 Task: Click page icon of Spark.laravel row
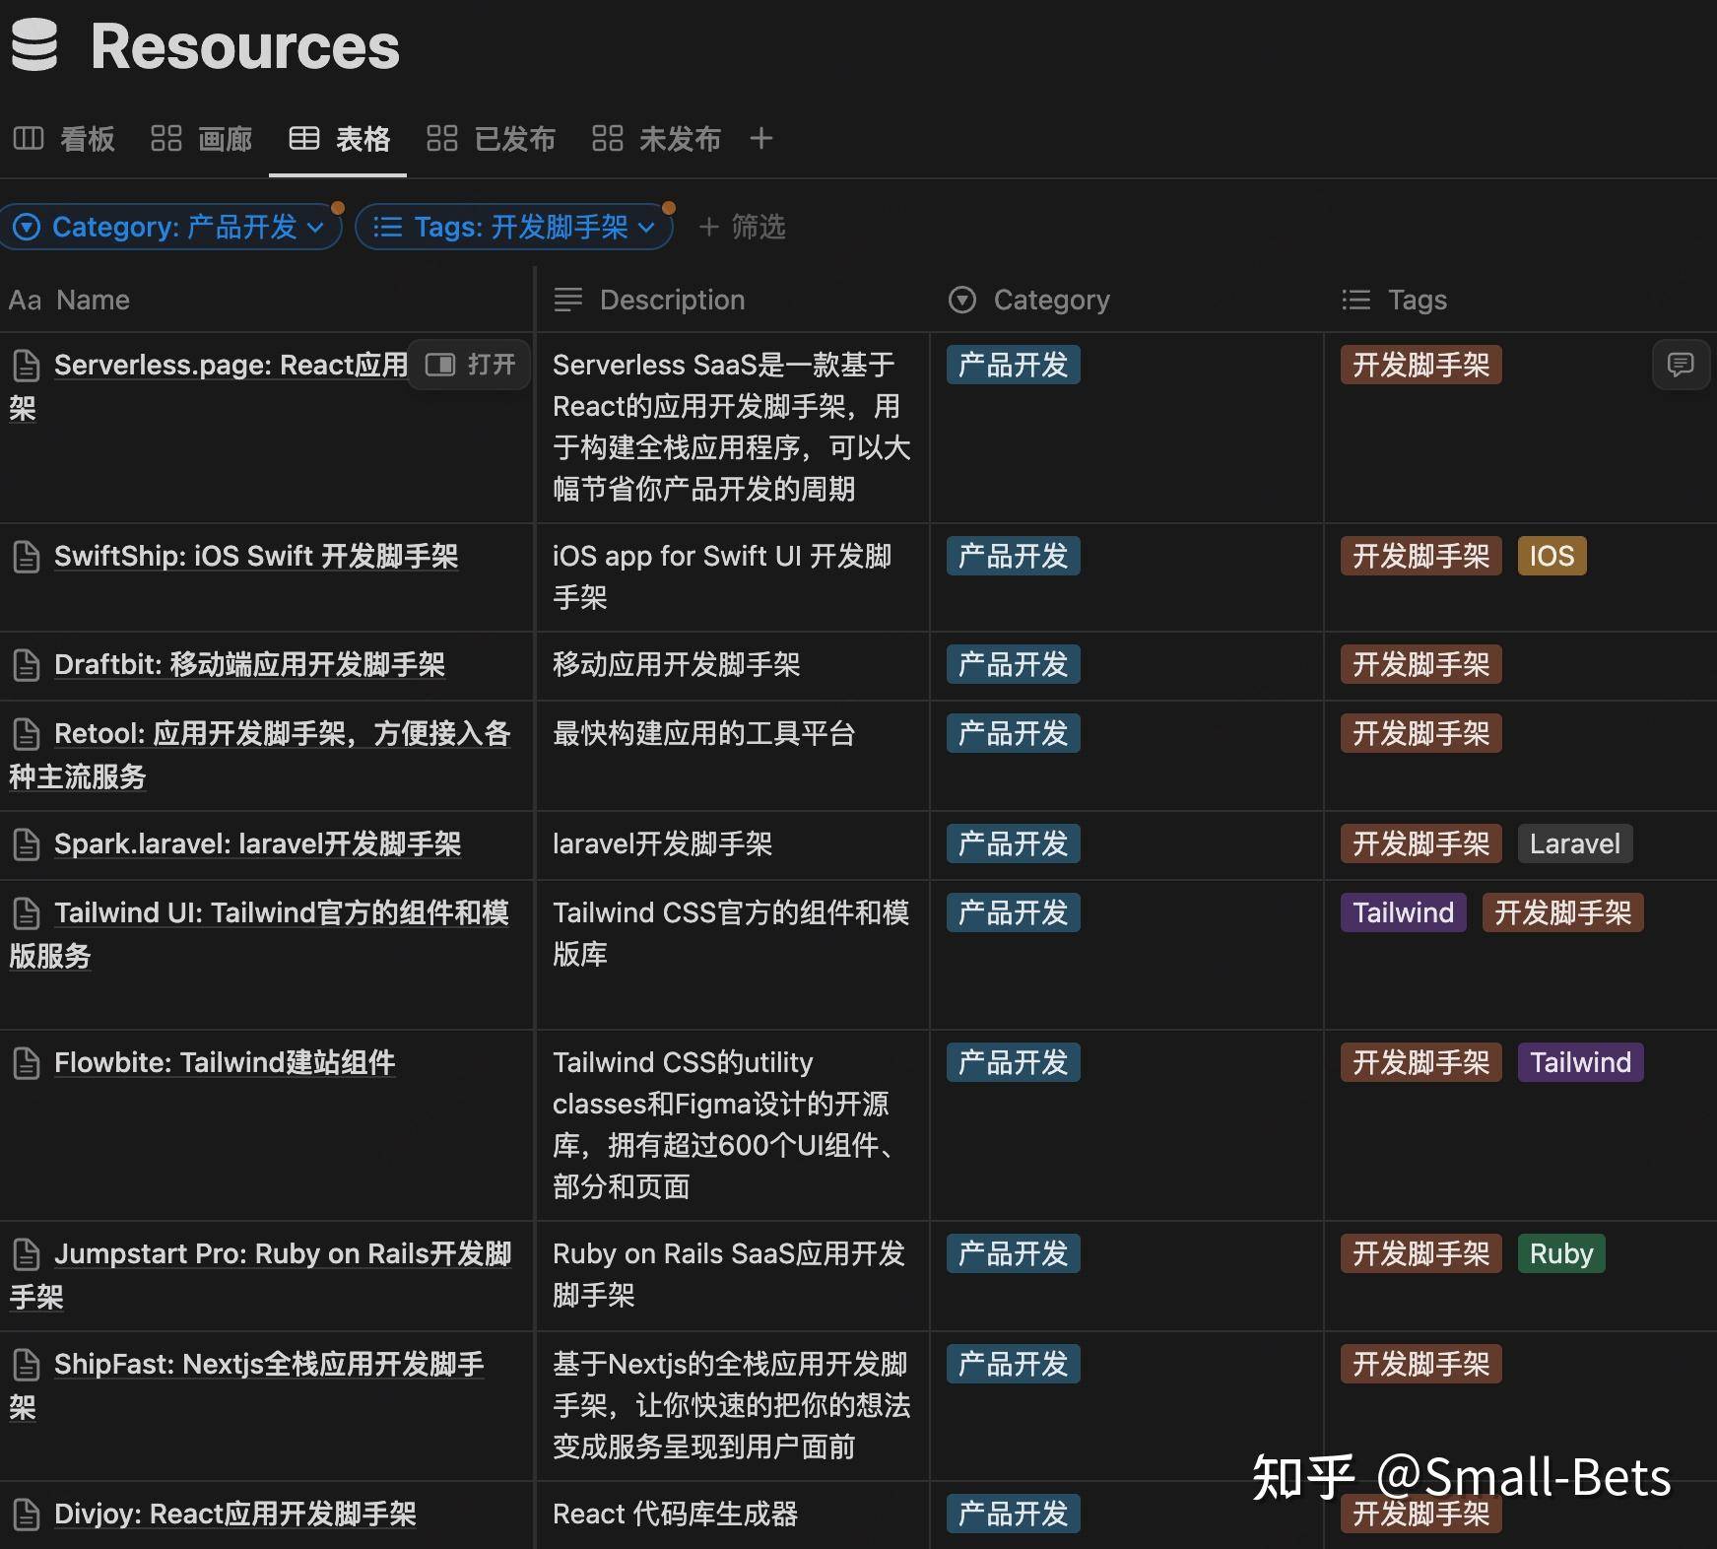[27, 844]
